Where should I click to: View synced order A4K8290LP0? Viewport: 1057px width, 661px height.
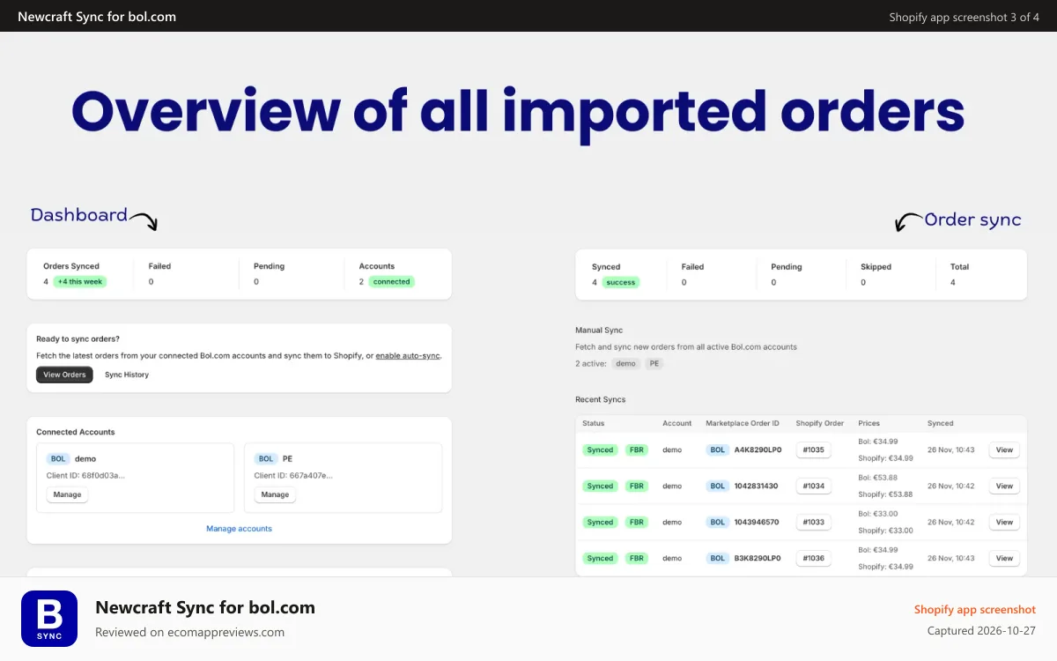coord(1004,449)
